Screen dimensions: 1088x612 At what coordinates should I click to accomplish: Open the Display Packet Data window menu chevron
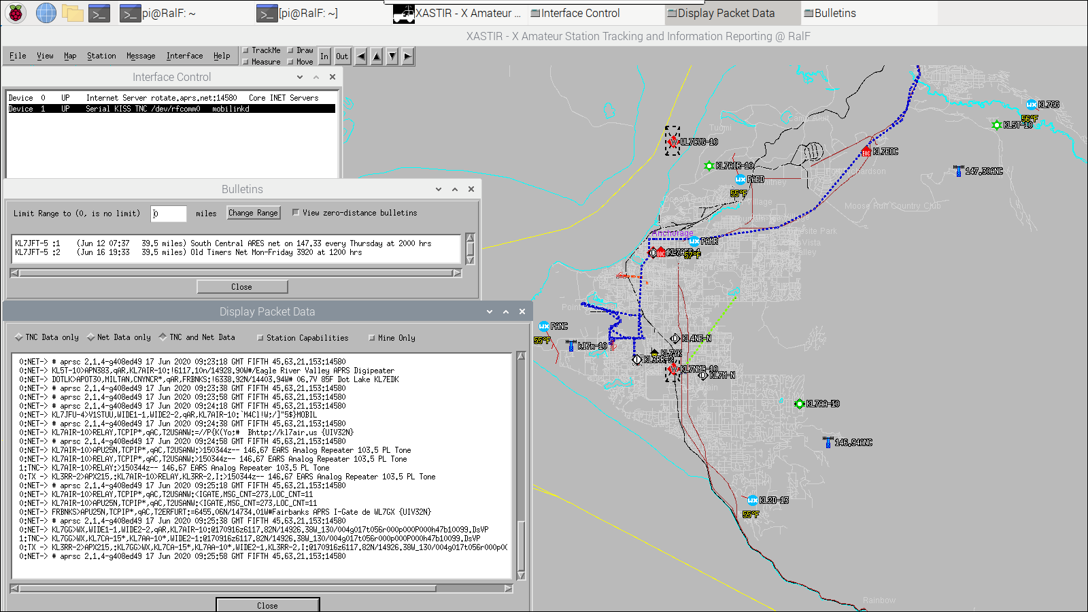pyautogui.click(x=490, y=312)
